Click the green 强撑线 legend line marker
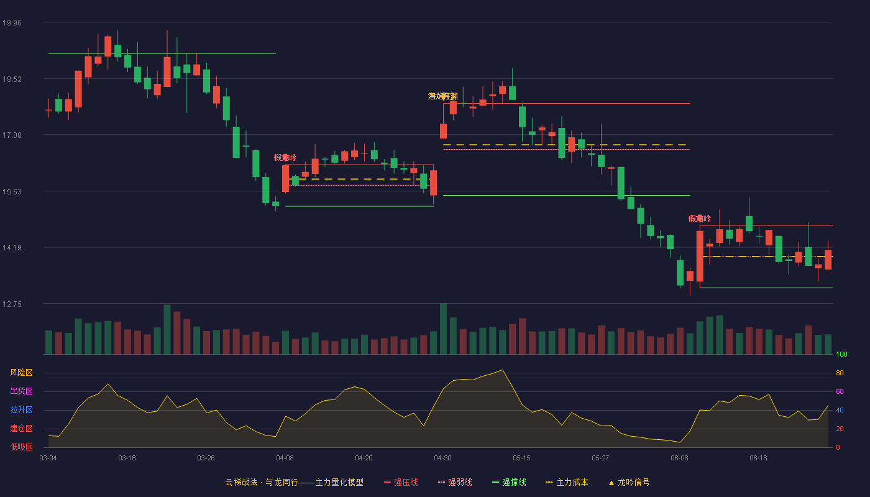Viewport: 870px width, 497px height. point(495,482)
